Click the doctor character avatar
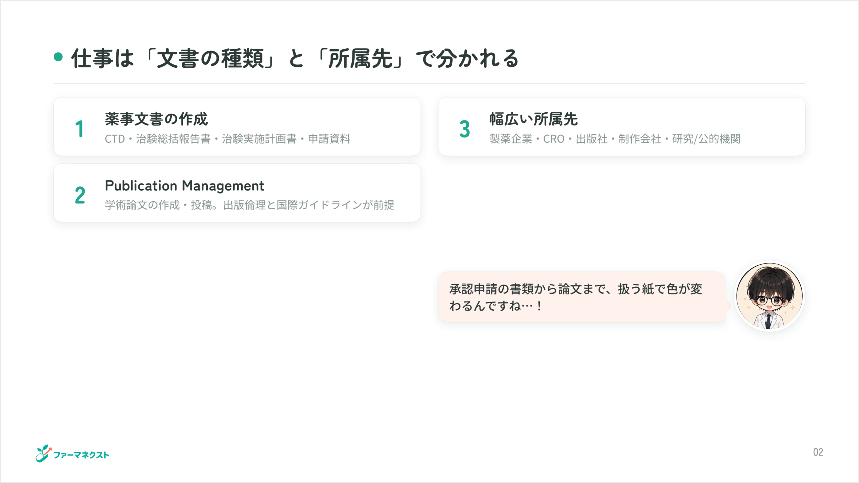This screenshot has height=483, width=859. 769,296
